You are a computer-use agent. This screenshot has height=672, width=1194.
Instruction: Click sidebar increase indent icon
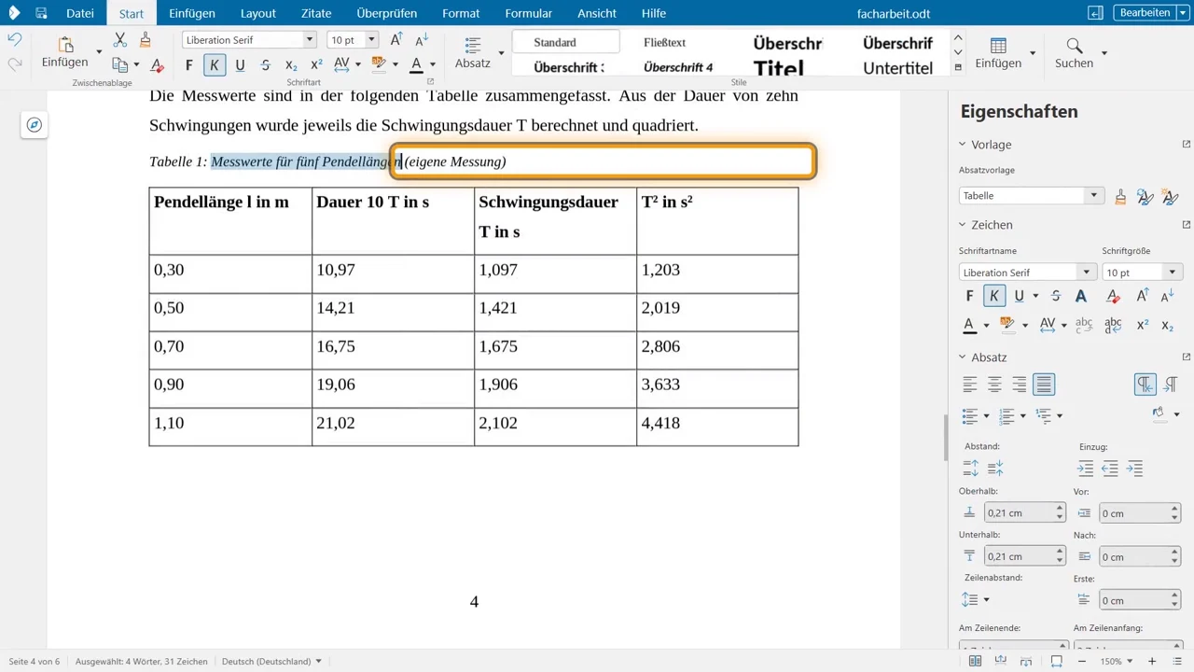pos(1086,469)
